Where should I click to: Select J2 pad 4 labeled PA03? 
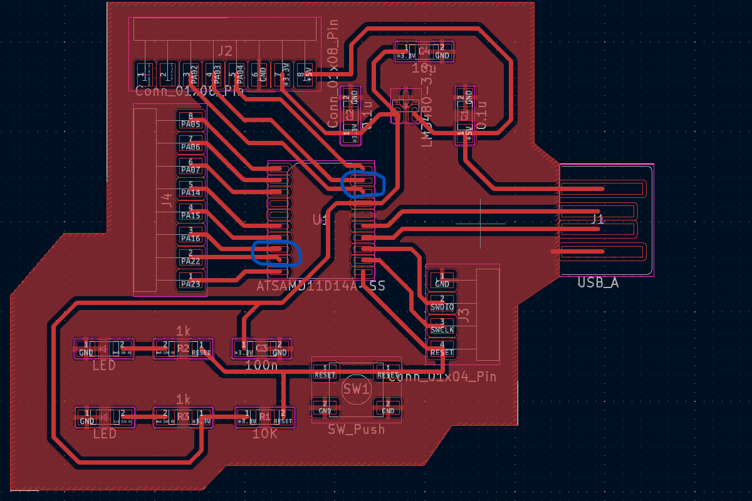coord(214,75)
